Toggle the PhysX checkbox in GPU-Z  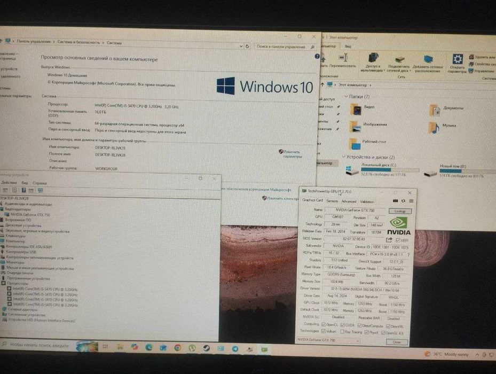pos(366,332)
